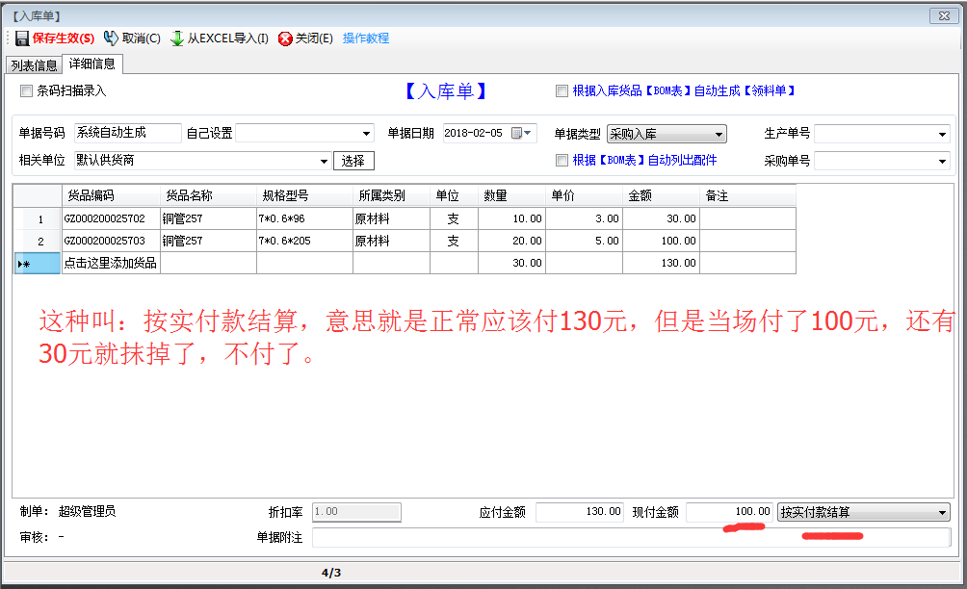967x589 pixels.
Task: Enable barcode scanning entry checkbox
Action: coord(27,91)
